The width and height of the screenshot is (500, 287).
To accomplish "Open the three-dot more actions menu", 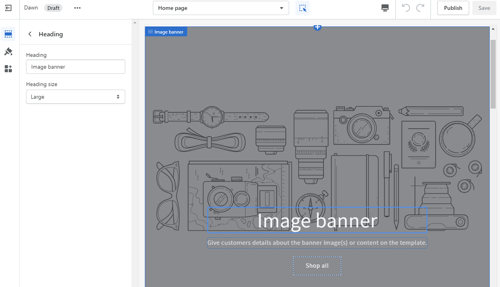I will [77, 8].
